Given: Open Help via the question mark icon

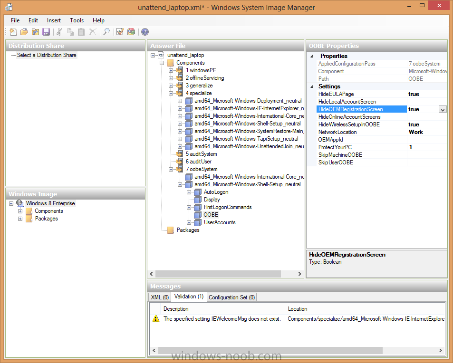Looking at the screenshot, I should tap(145, 32).
